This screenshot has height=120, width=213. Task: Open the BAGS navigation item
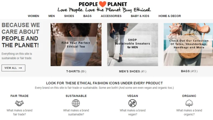point(87,16)
